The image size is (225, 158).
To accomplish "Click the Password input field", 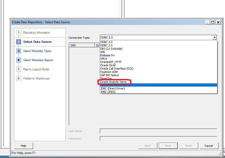I will [x=158, y=138].
